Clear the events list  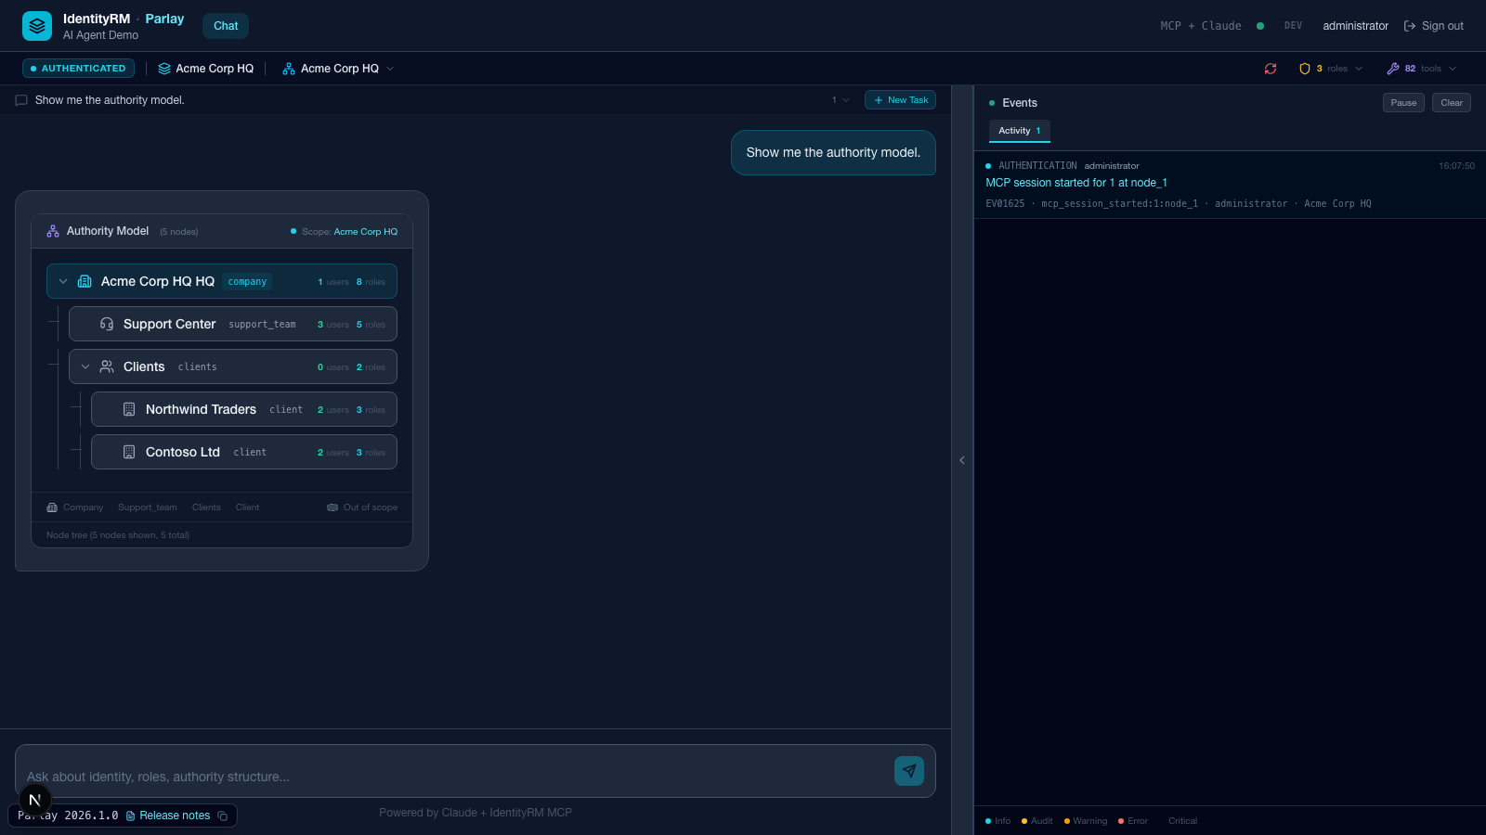1452,103
